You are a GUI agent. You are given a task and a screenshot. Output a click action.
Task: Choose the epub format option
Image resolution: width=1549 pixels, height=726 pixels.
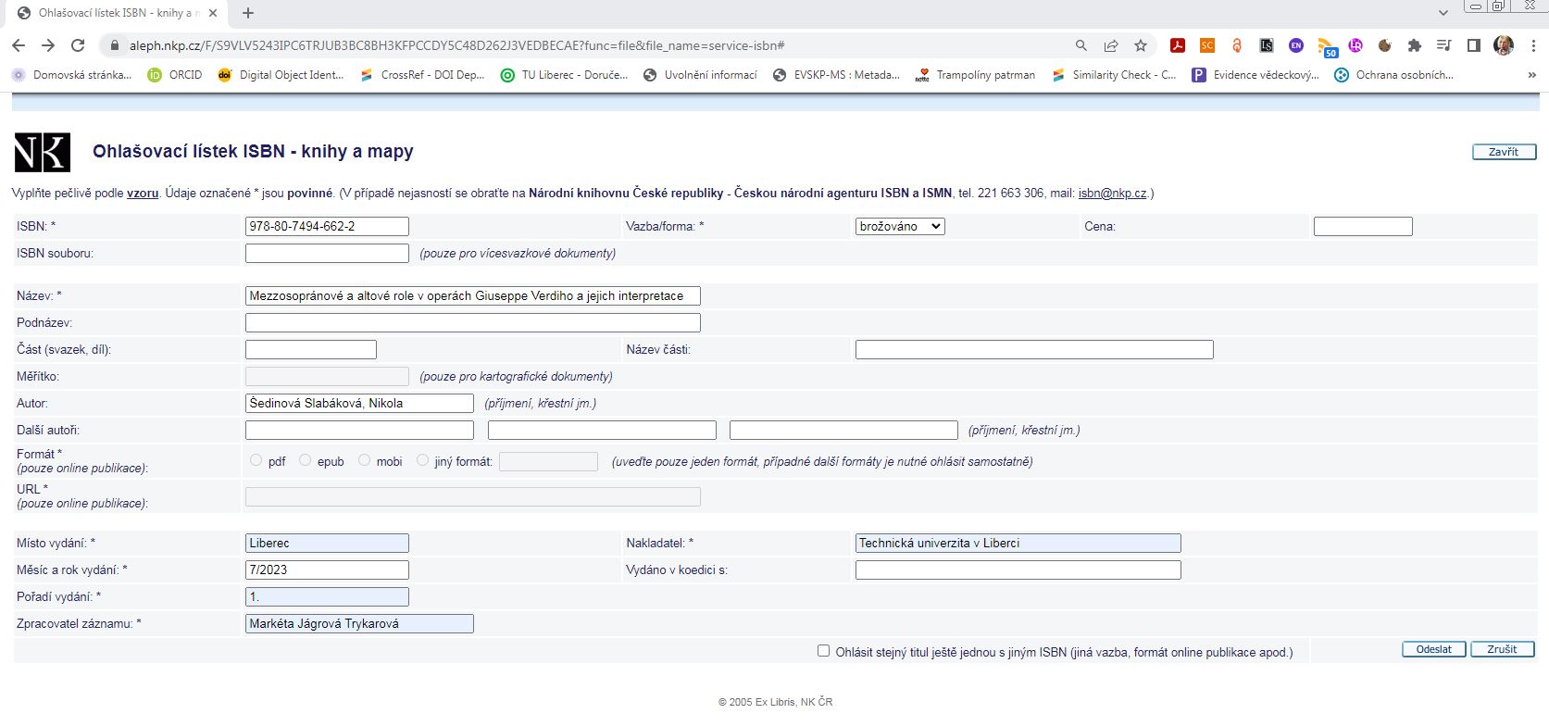[305, 460]
